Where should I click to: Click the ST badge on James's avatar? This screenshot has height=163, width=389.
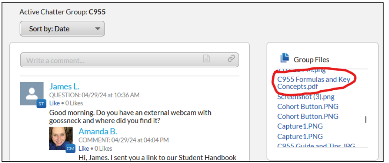click(x=41, y=104)
